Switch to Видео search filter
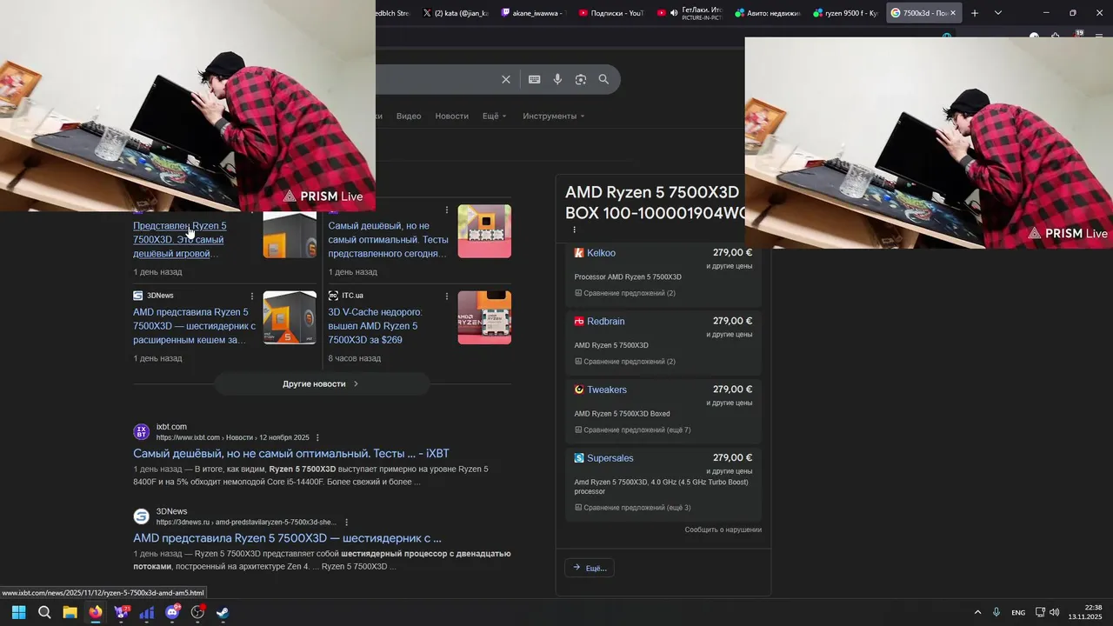Screen dimensions: 1113x626 tap(409, 116)
